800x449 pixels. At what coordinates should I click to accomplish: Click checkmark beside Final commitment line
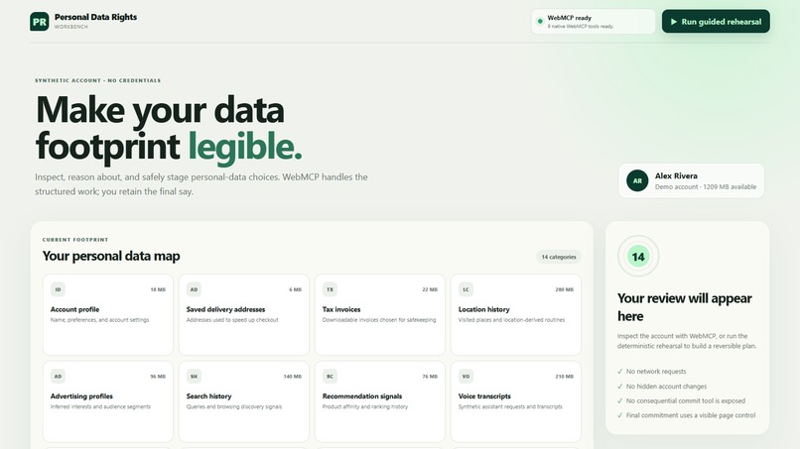[620, 415]
